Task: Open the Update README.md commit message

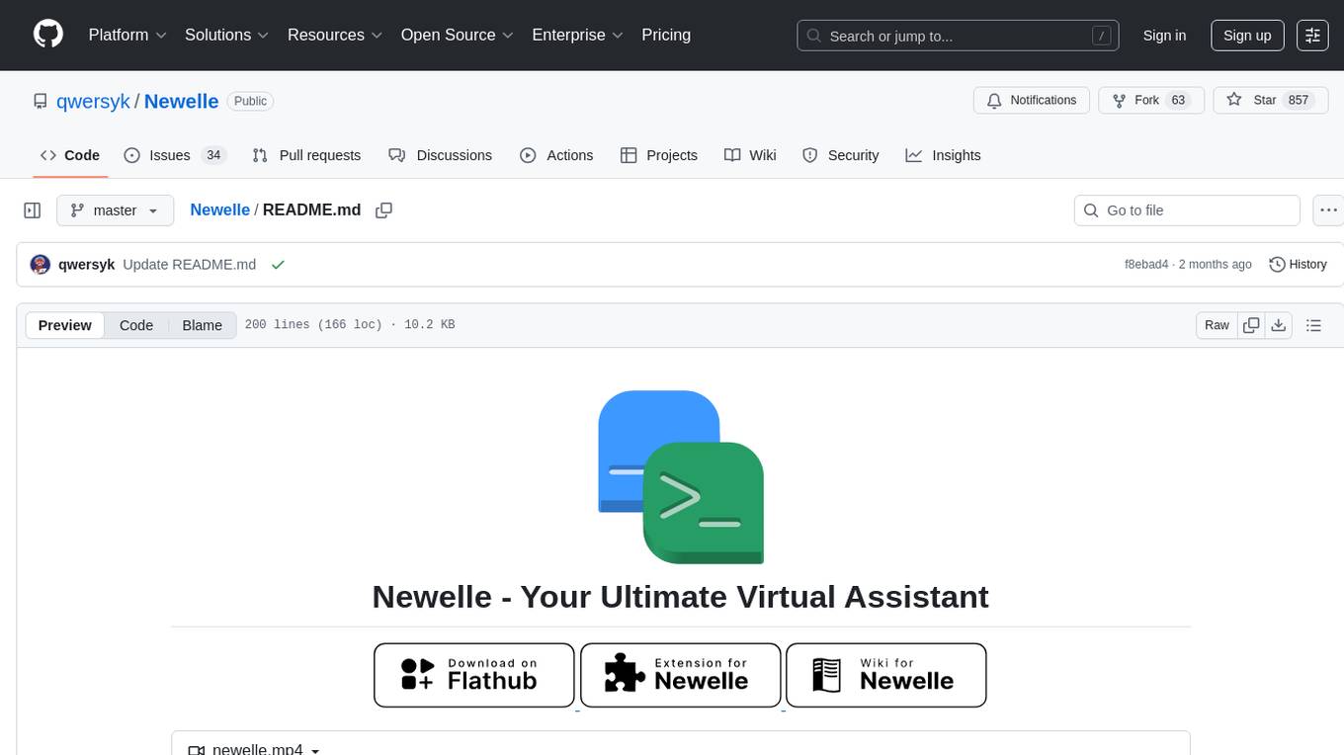Action: pyautogui.click(x=190, y=264)
